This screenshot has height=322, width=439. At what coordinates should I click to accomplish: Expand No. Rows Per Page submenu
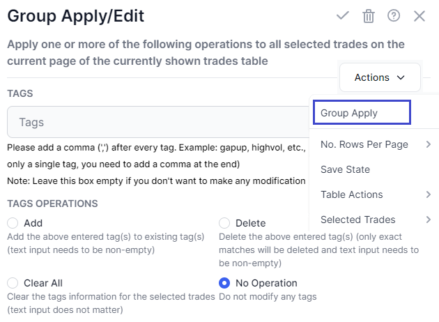click(x=429, y=144)
